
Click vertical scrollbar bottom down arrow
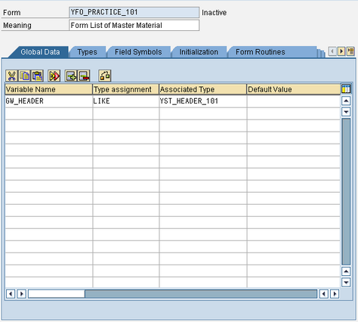click(x=346, y=283)
